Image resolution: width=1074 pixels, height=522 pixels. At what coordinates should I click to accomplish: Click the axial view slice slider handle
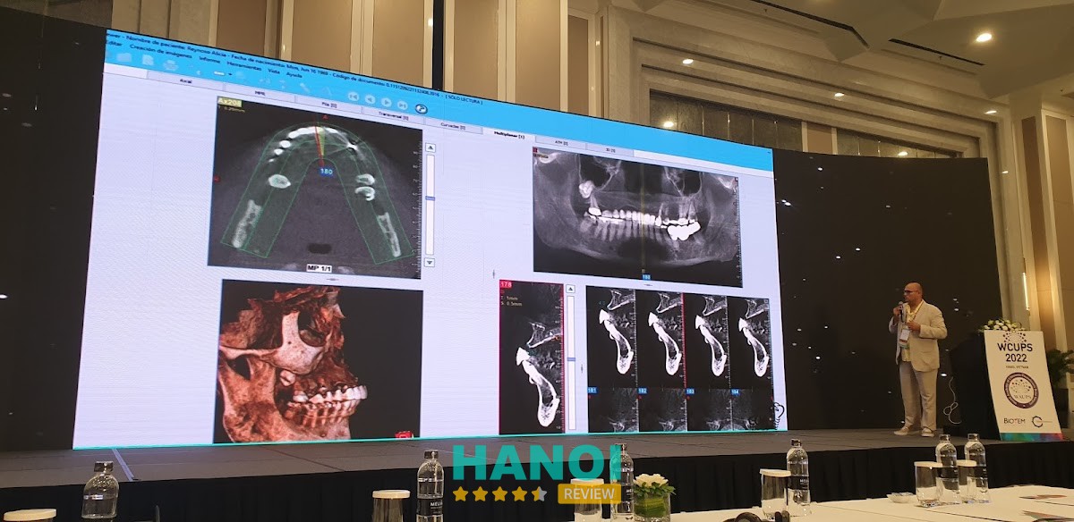tap(430, 198)
